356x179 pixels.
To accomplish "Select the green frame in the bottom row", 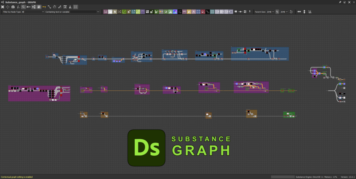I will coord(289,115).
